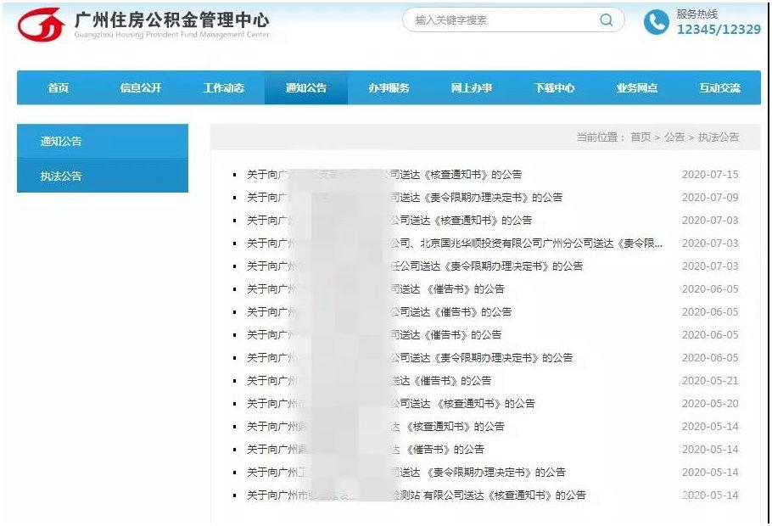Viewport: 772px width, 526px height.
Task: Click the red site logo
Action: [x=41, y=24]
